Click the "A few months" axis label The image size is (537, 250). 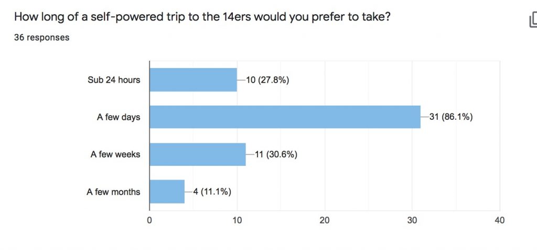coord(113,191)
